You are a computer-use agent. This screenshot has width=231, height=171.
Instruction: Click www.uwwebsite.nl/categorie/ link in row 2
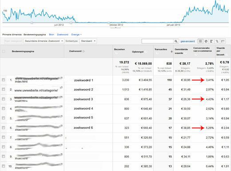pos(36,90)
